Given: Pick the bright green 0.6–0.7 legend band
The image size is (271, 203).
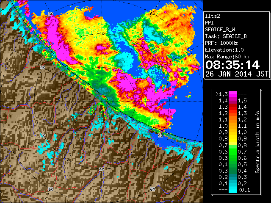Looking at the screenshot, I should pyautogui.click(x=233, y=151).
